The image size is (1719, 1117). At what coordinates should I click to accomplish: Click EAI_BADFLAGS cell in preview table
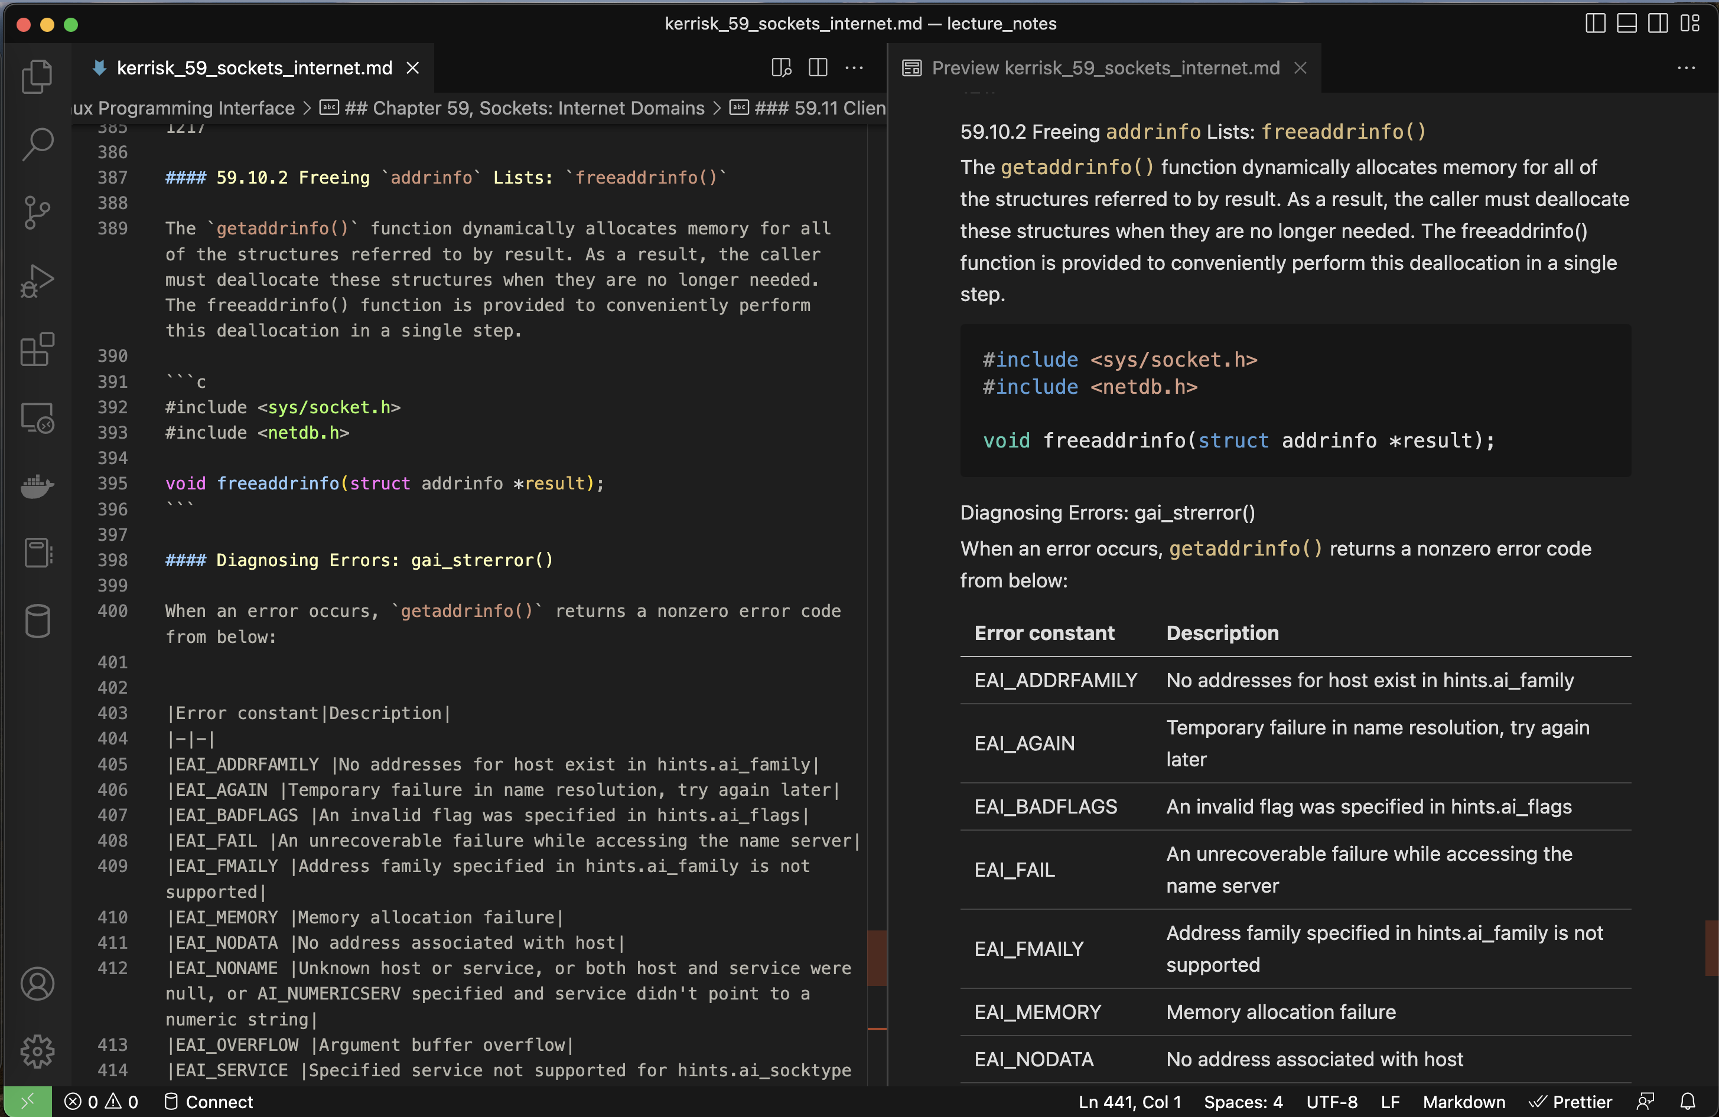(x=1045, y=806)
